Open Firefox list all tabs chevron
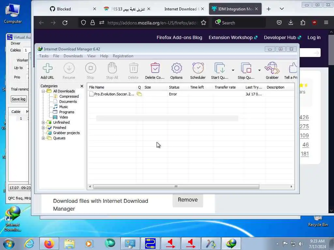 tap(281, 9)
